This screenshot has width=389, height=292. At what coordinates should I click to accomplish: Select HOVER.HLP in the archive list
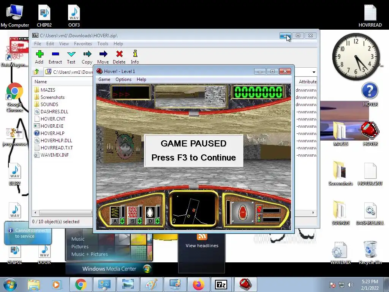49,133
